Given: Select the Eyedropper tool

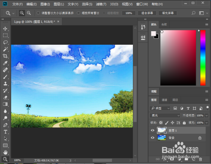Looking at the screenshot, I should pos(5,63).
